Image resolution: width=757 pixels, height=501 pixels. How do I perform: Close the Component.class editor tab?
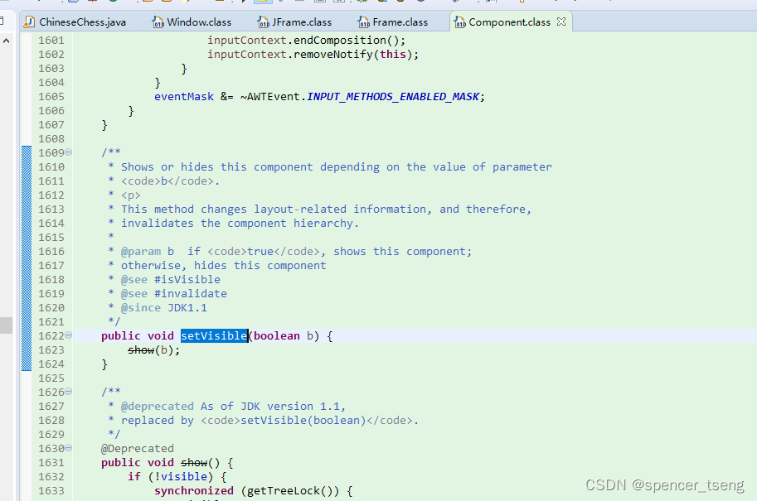coord(562,22)
